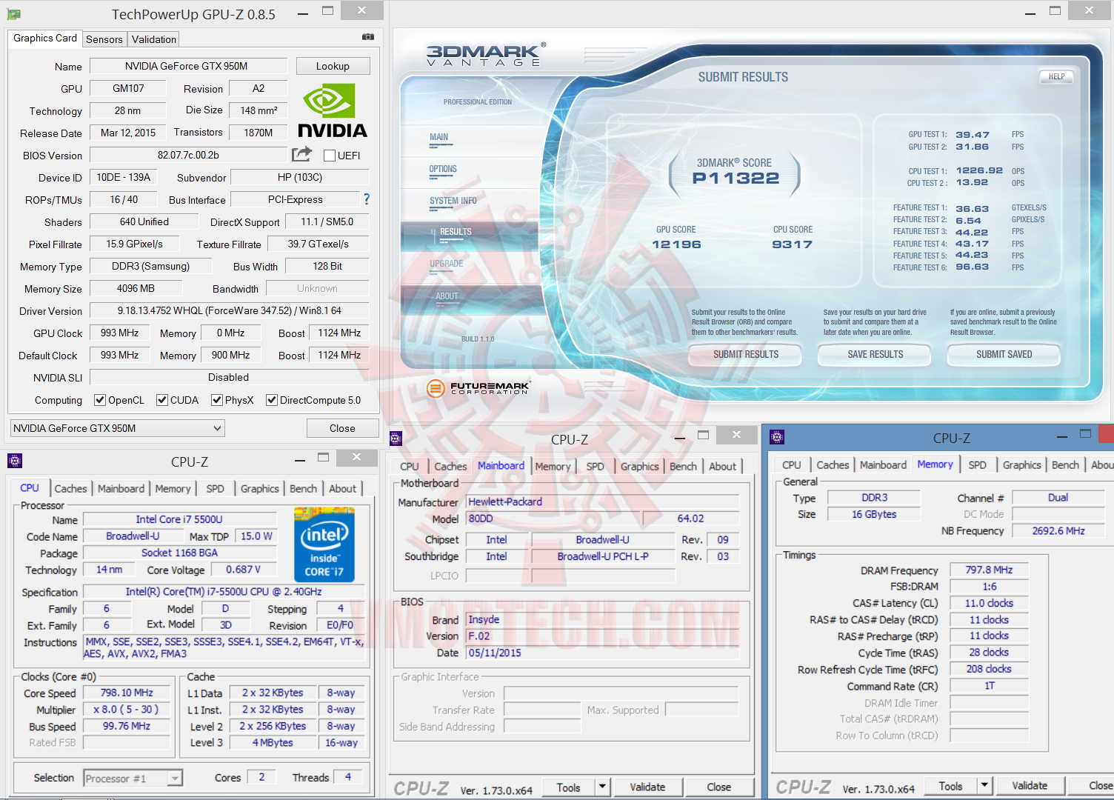This screenshot has width=1114, height=800.
Task: Click the Intel Core i7 badge logo
Action: point(324,544)
